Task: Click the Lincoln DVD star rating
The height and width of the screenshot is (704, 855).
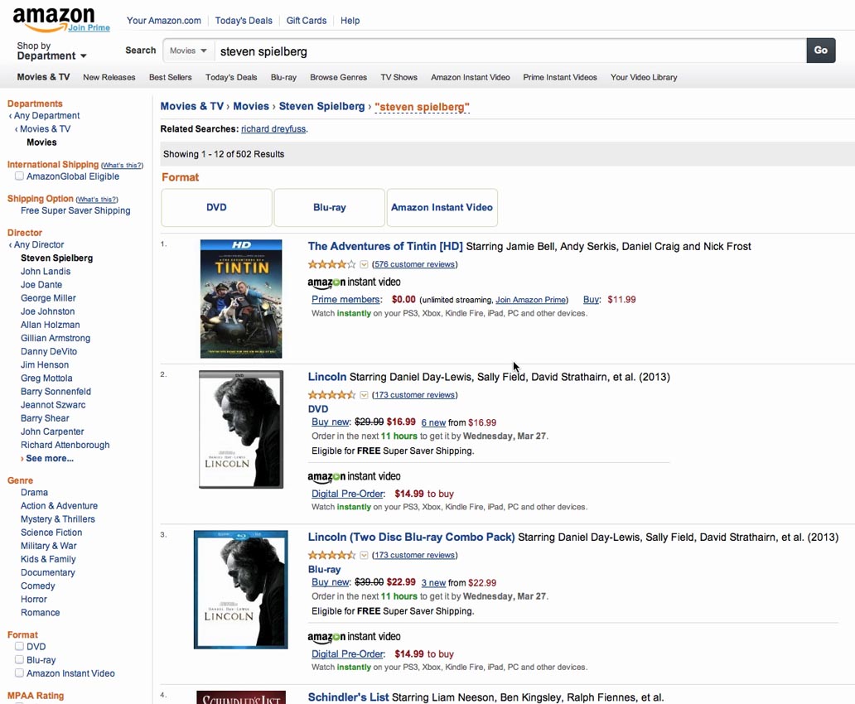Action: pos(331,395)
